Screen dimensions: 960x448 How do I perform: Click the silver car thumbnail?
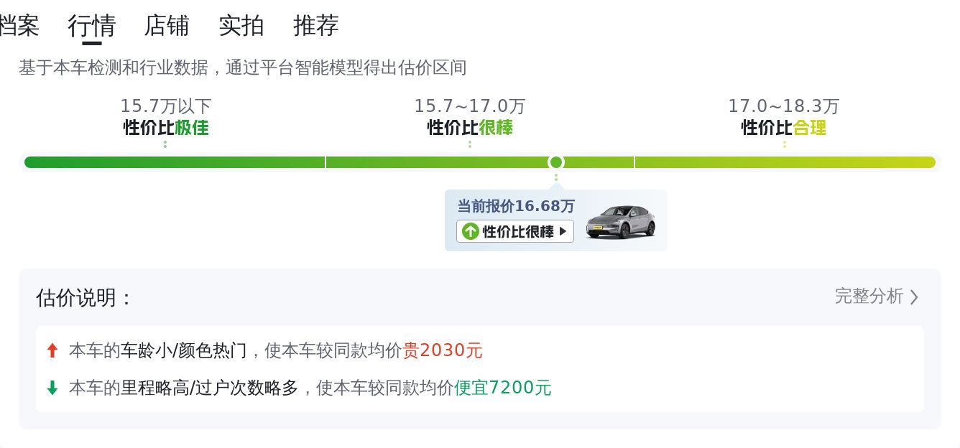[x=621, y=221]
